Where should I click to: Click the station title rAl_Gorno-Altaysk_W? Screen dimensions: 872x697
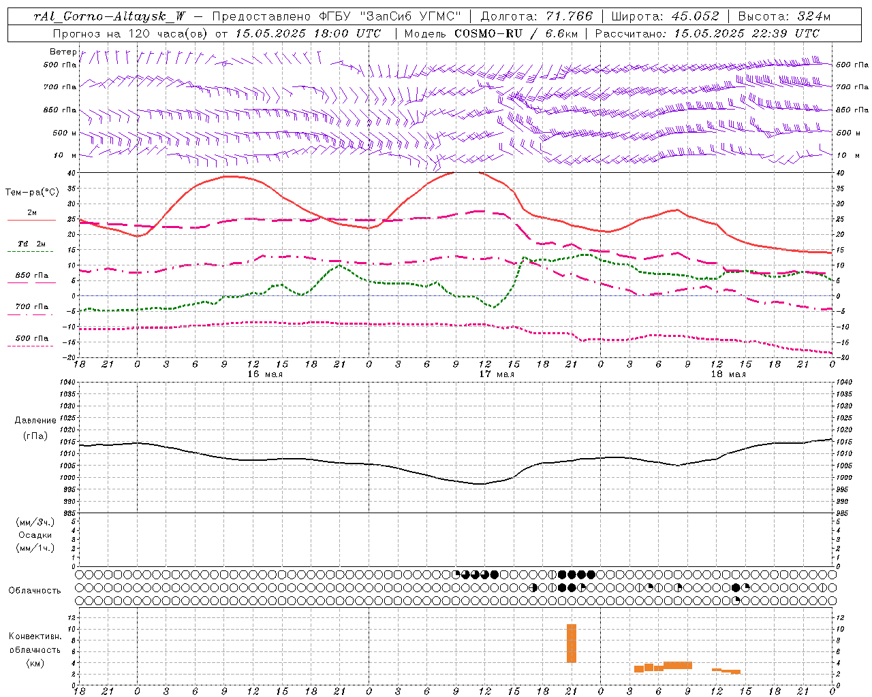click(x=110, y=16)
